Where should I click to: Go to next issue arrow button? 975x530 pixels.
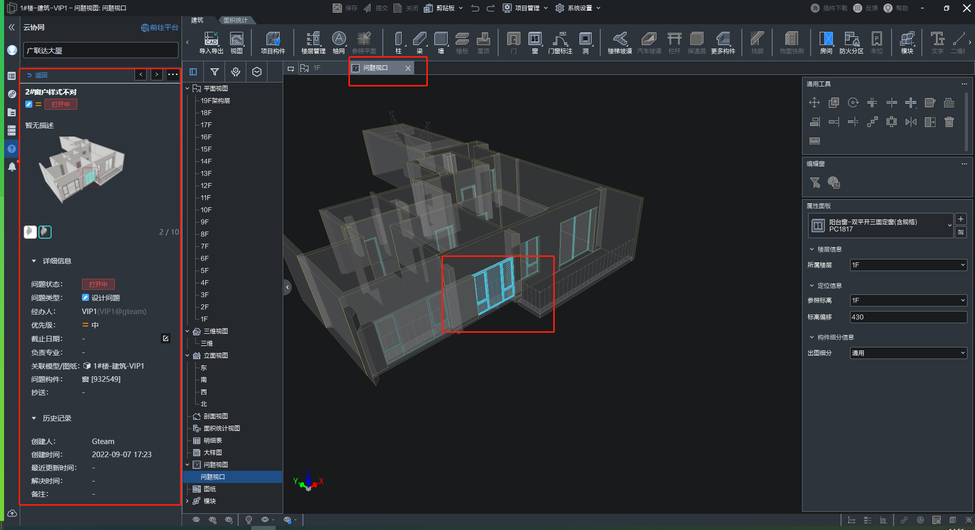click(157, 75)
